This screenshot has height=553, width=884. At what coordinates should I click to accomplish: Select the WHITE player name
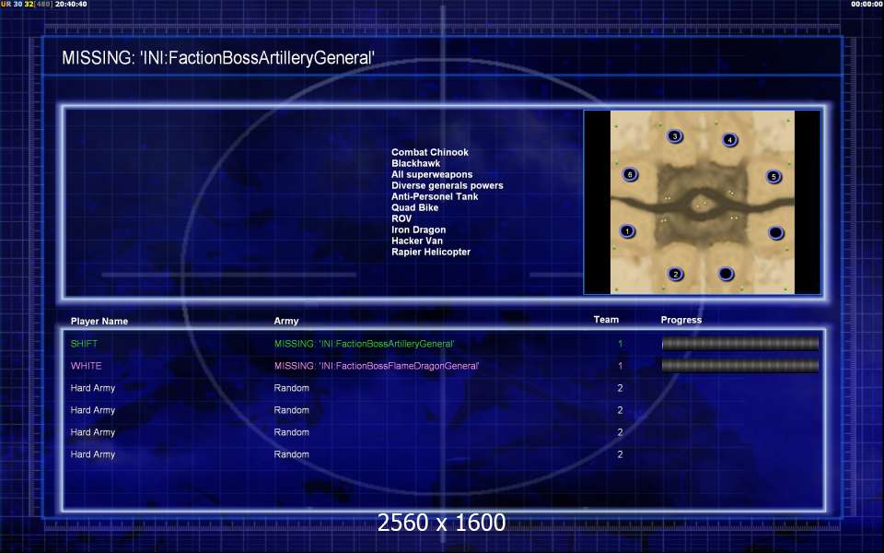pos(86,366)
